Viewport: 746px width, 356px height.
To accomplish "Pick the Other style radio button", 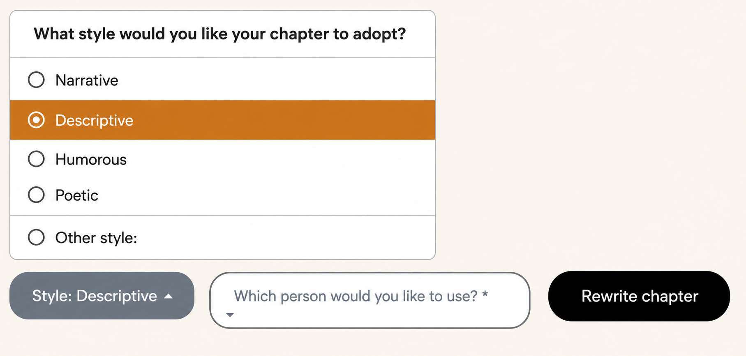I will (x=36, y=237).
